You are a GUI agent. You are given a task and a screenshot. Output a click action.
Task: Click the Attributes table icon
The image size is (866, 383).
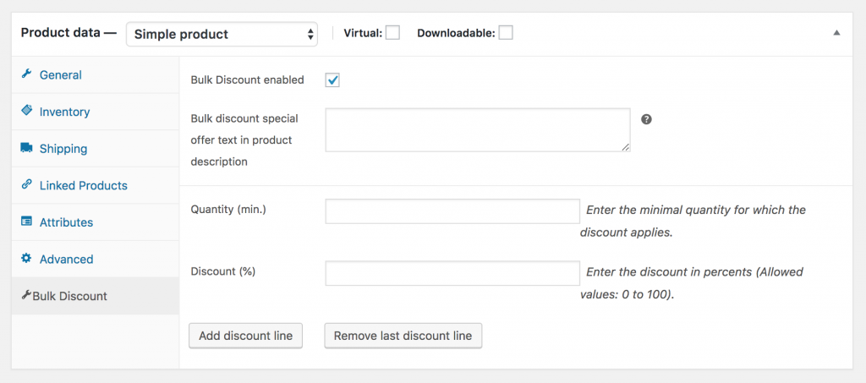(26, 222)
